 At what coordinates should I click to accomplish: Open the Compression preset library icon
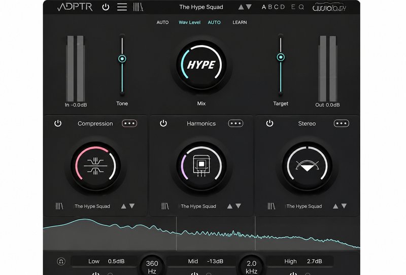click(x=59, y=206)
